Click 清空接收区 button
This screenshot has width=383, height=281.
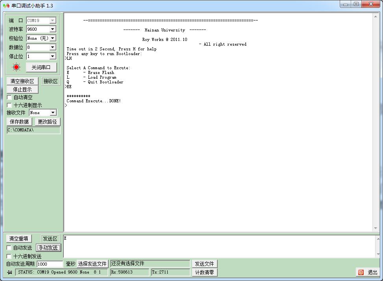[x=22, y=81]
